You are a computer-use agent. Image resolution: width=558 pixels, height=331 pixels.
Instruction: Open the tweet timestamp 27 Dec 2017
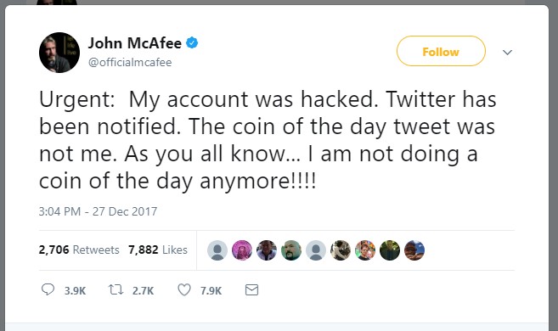pos(98,211)
